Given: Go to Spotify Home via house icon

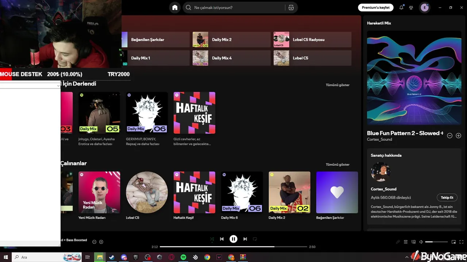Looking at the screenshot, I should coord(175,8).
